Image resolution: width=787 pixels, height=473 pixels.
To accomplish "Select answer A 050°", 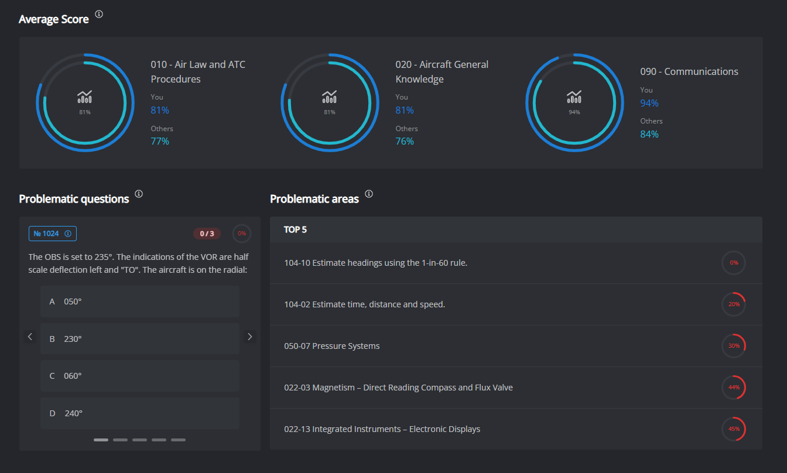I will click(139, 301).
